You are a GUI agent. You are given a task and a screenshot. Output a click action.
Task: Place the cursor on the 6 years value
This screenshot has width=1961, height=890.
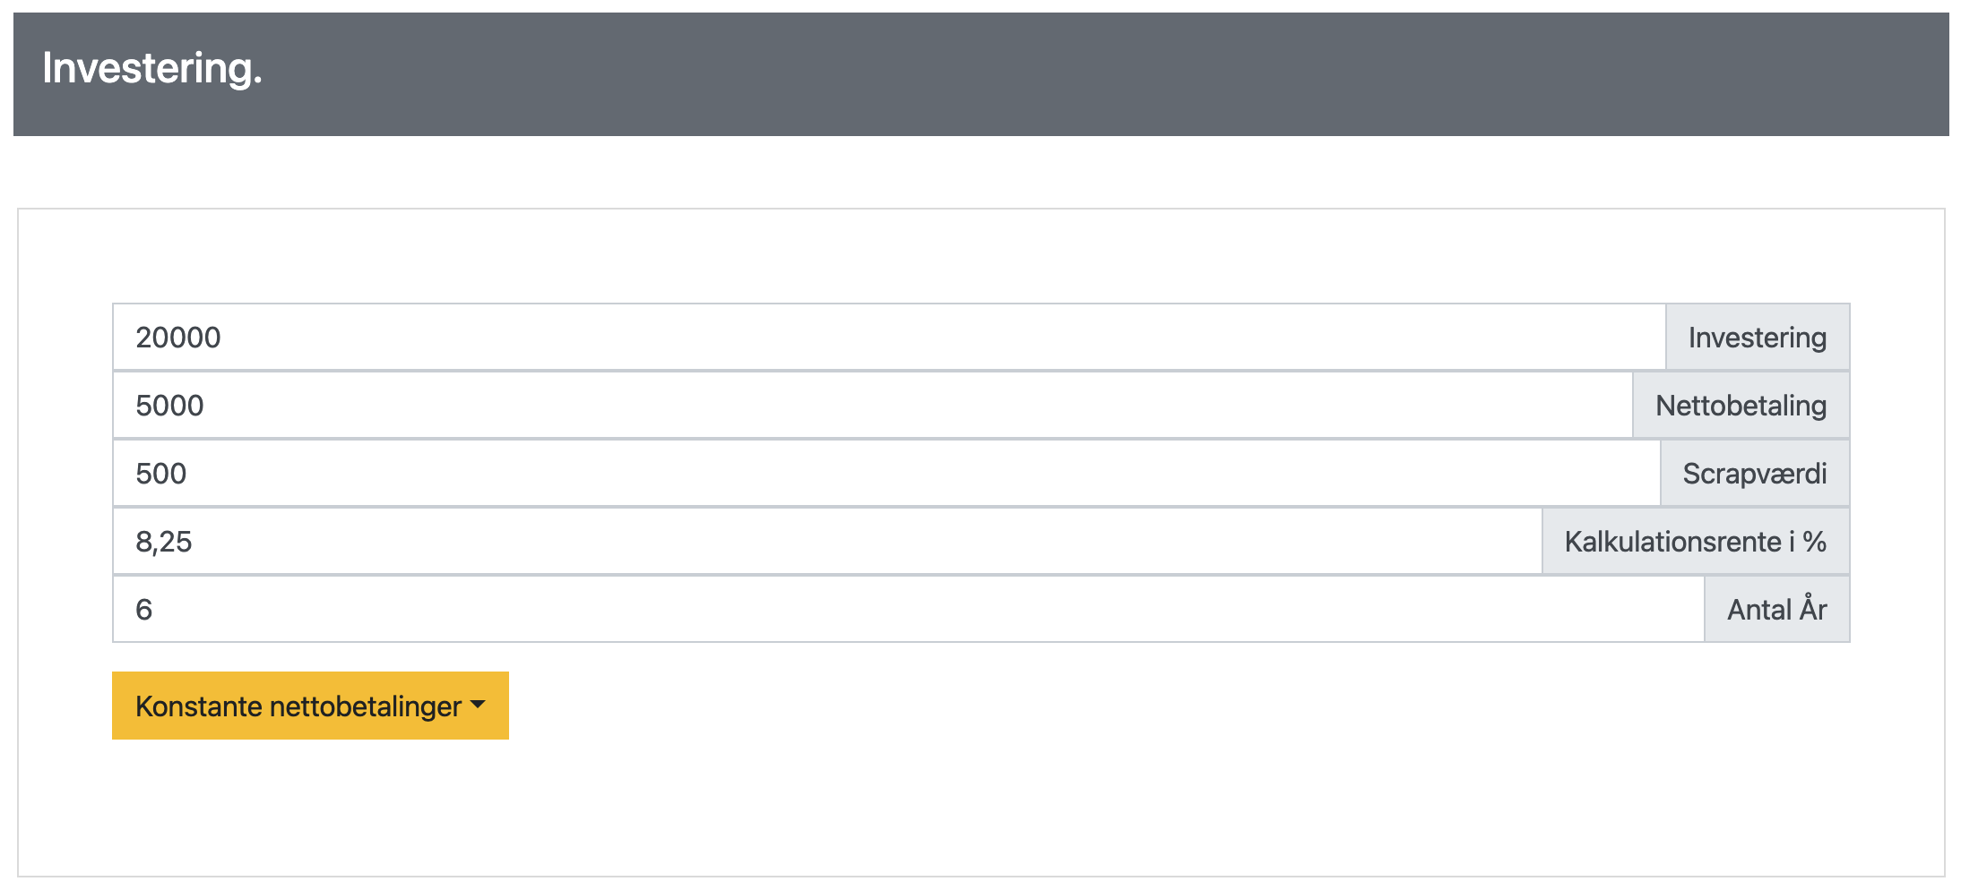143,610
